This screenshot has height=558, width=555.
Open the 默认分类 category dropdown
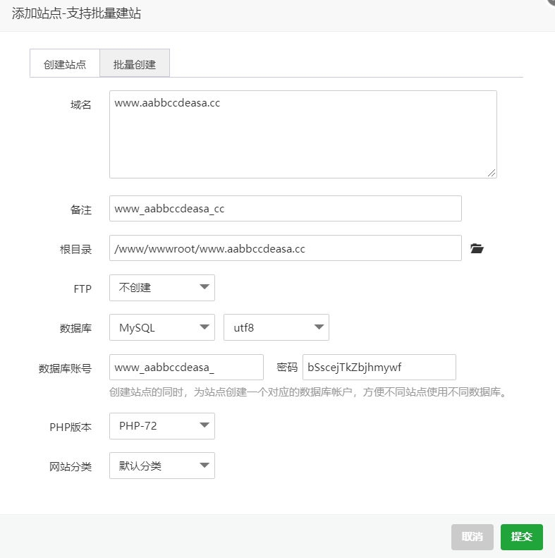click(x=162, y=466)
